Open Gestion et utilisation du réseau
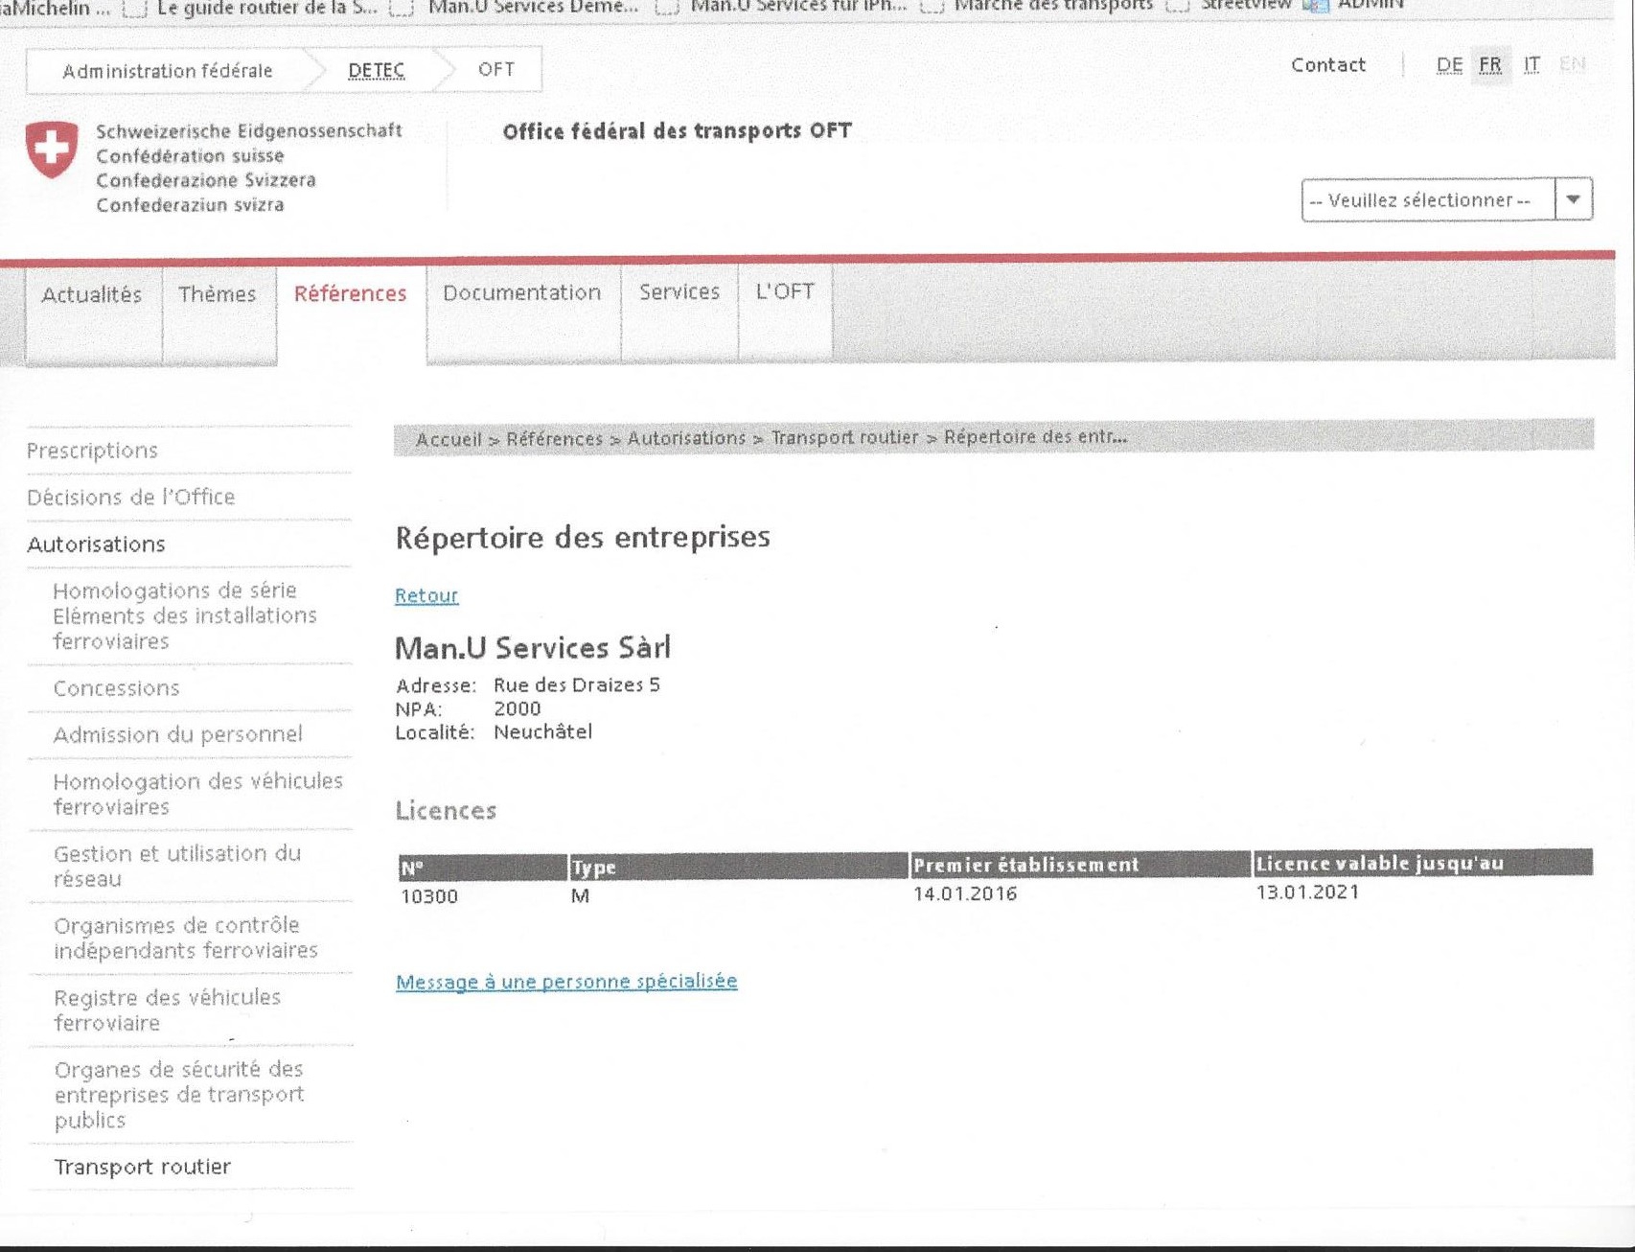 [177, 866]
